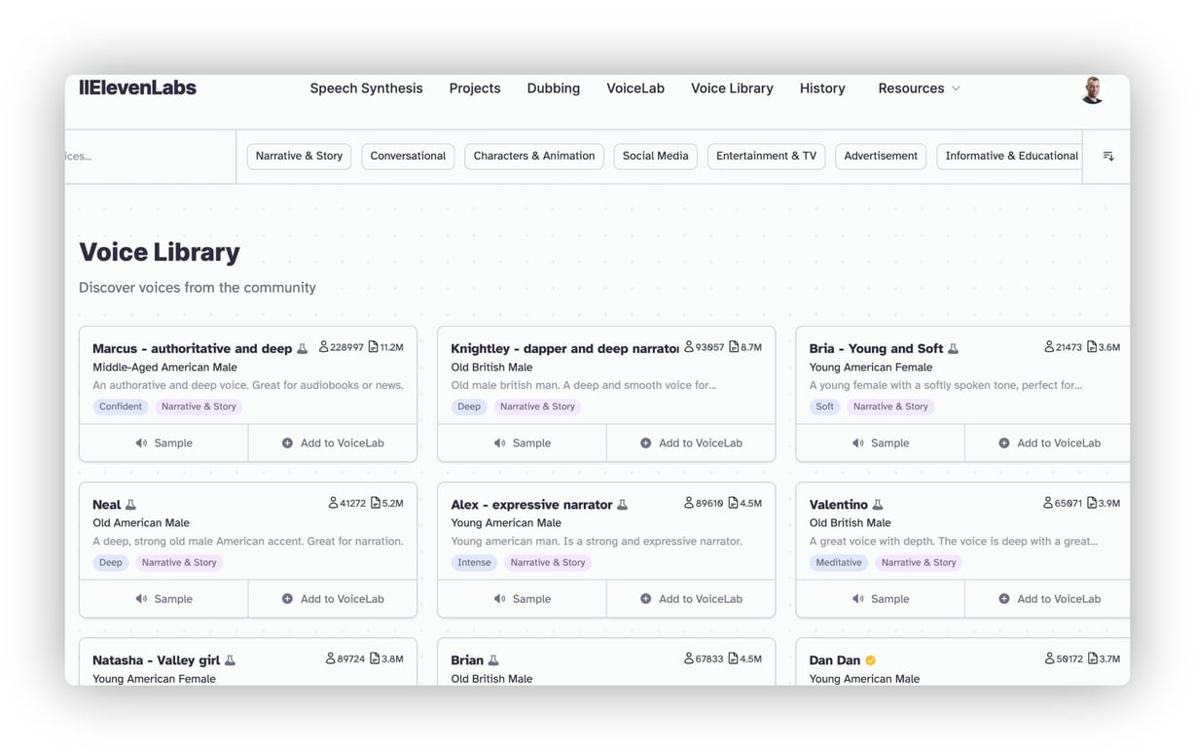Screen dimensions: 1195x747
Task: Expand the Resources dropdown menu
Action: pos(919,89)
